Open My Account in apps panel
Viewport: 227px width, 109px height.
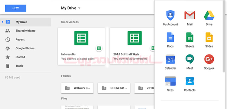click(x=170, y=18)
